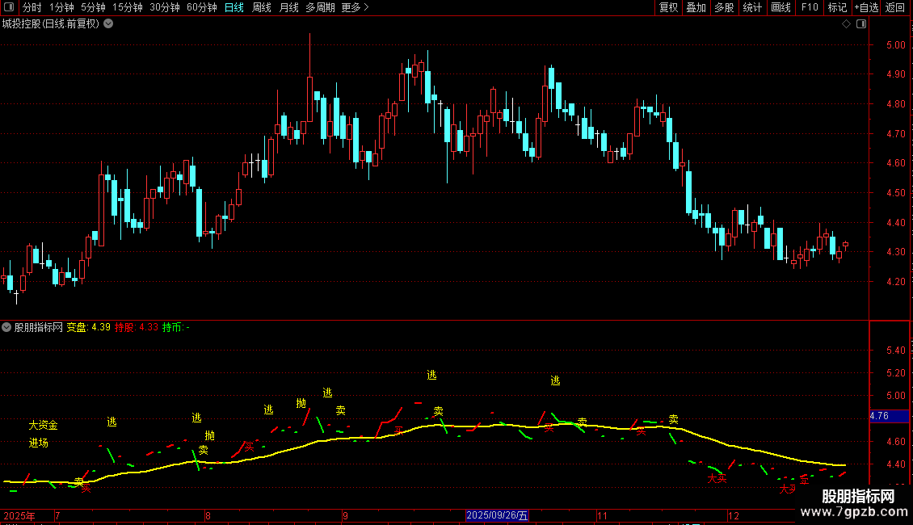Switch to 月线 monthly chart

click(x=288, y=7)
